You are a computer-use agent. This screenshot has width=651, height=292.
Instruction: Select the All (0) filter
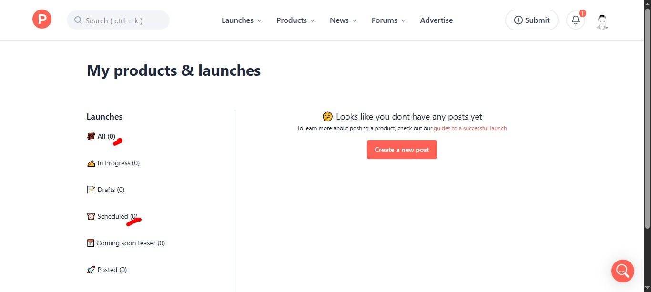(101, 136)
